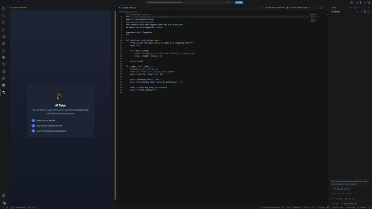Click AI Tutor: Run Current File
Image resolution: width=372 pixels, height=209 pixels.
(x=275, y=7)
